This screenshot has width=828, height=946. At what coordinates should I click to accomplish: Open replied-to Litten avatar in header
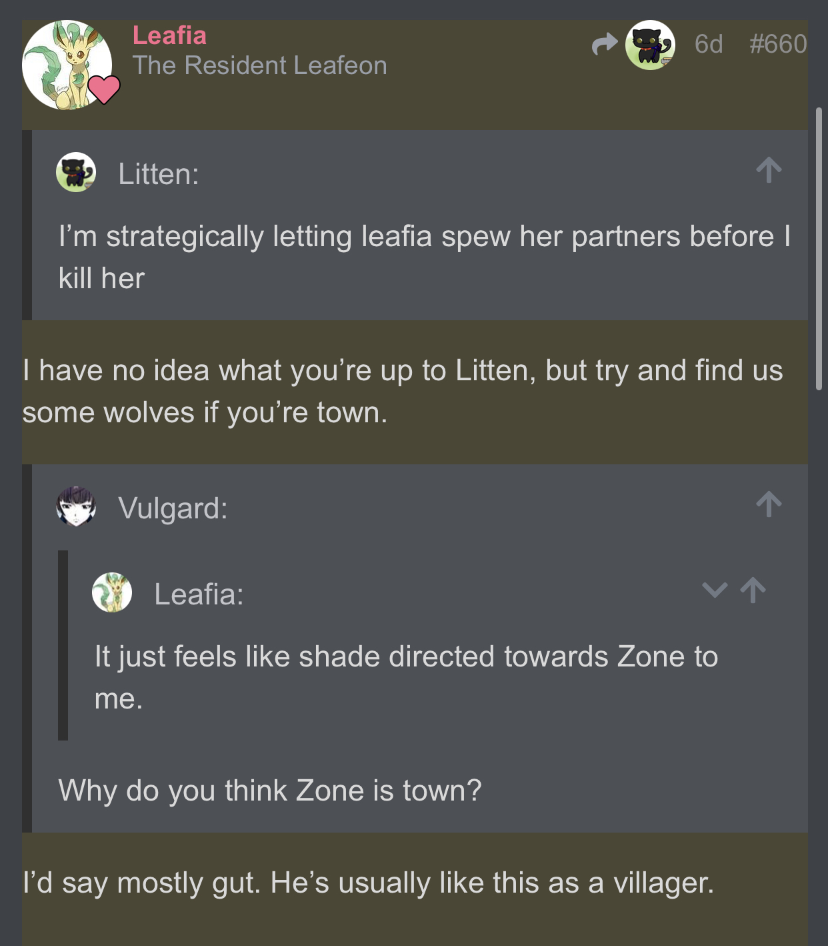click(x=650, y=45)
